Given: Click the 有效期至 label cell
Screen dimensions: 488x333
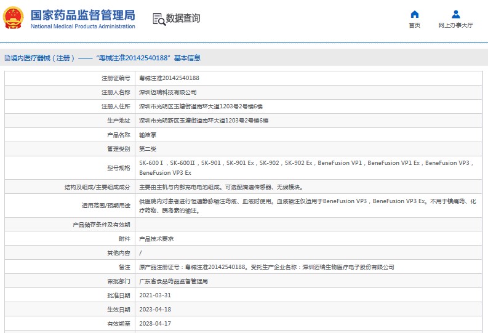Looking at the screenshot, I should click(70, 324).
